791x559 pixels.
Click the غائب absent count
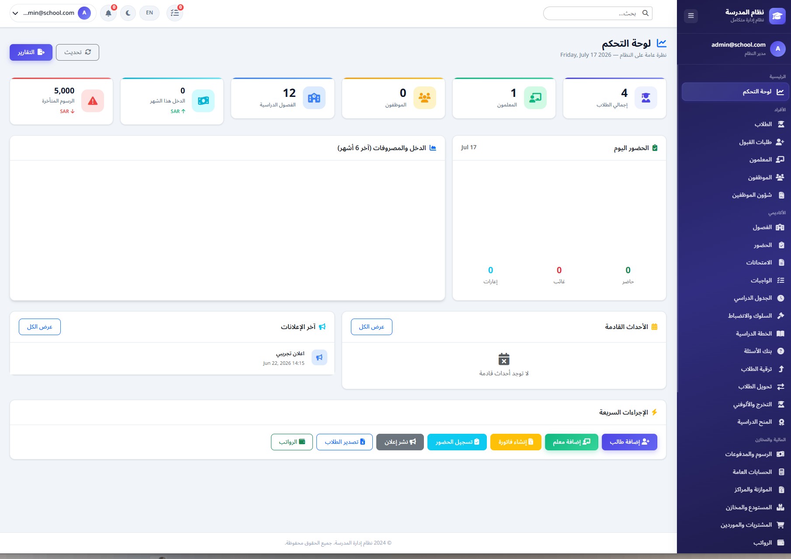pyautogui.click(x=559, y=270)
